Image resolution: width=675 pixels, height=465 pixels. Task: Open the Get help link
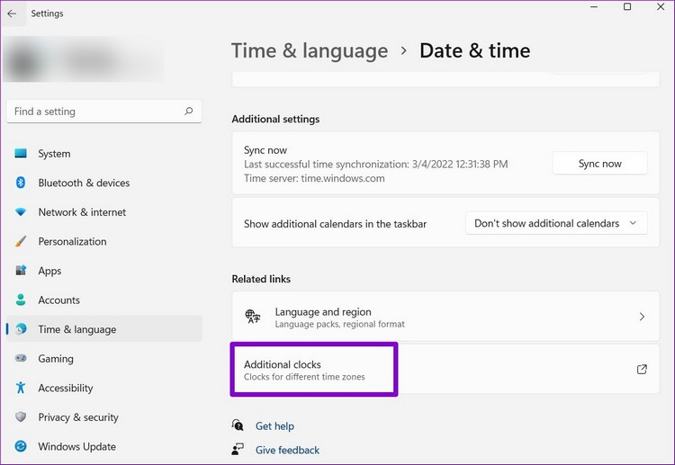pyautogui.click(x=274, y=426)
